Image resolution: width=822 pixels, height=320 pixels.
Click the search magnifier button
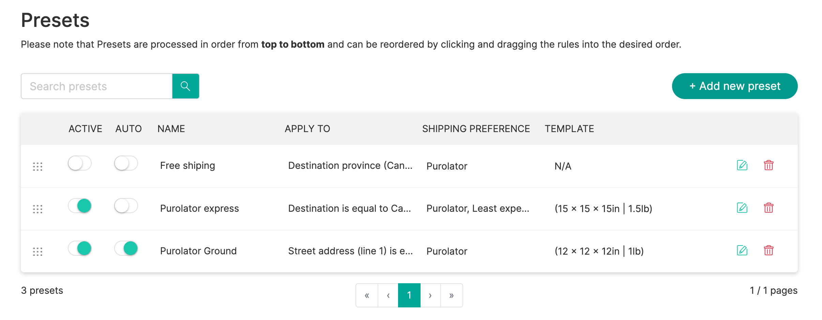click(186, 86)
